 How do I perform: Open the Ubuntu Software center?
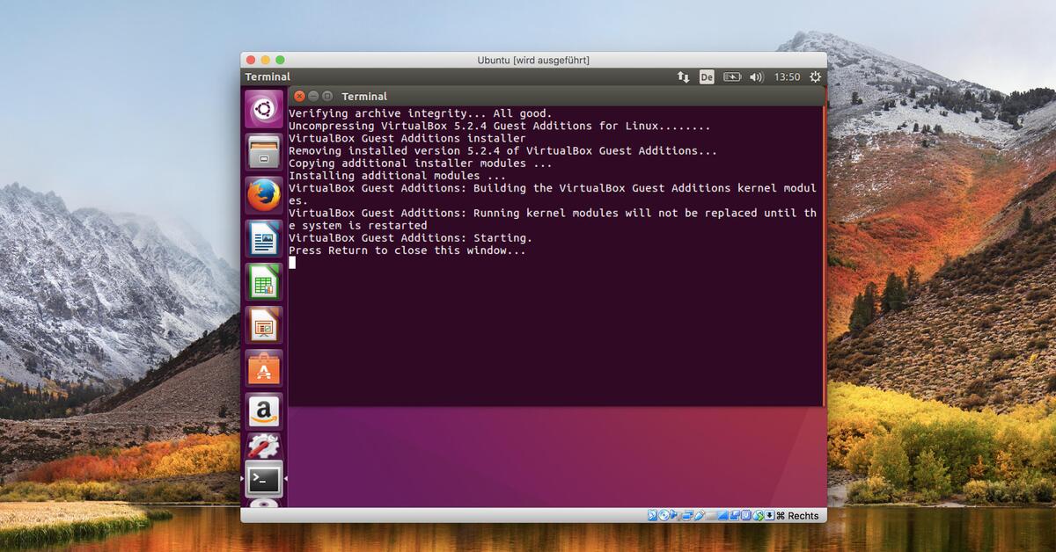pos(263,367)
